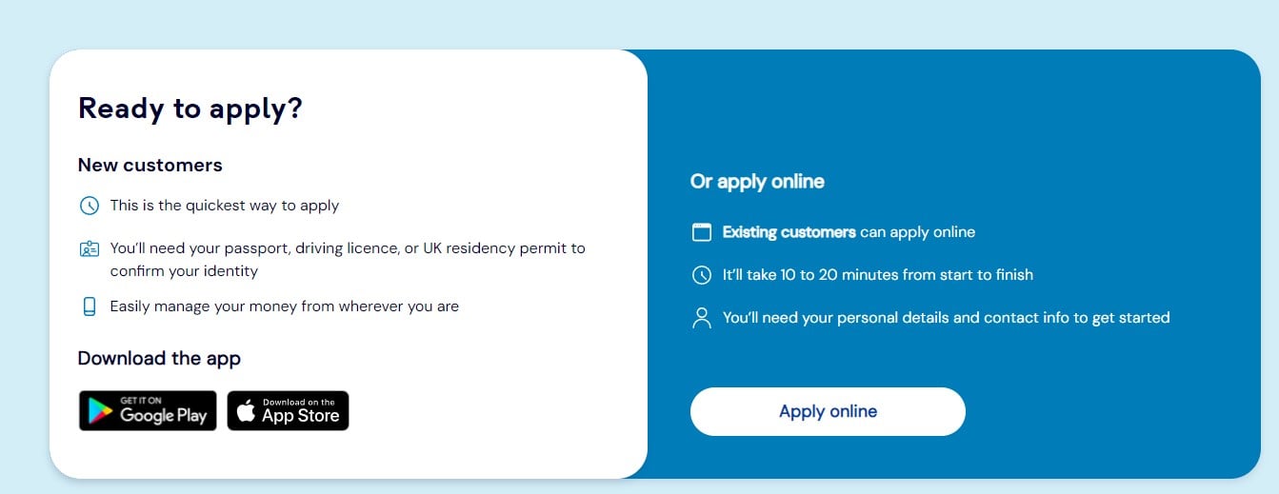This screenshot has height=494, width=1279.
Task: Click the Or apply online heading
Action: (x=757, y=181)
